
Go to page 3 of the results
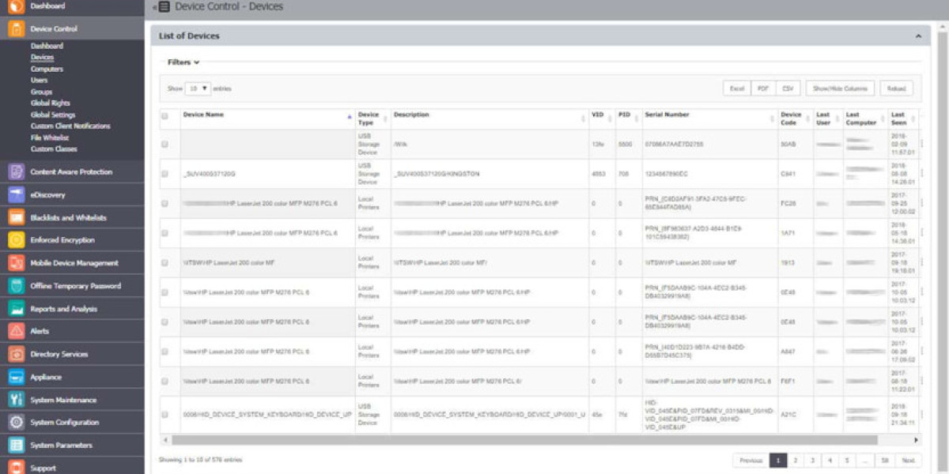(812, 461)
